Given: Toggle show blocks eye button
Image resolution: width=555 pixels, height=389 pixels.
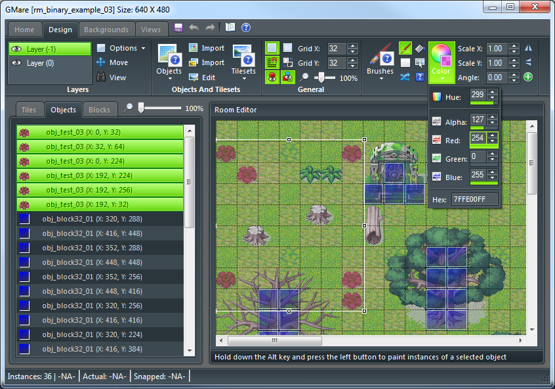Looking at the screenshot, I should coord(288,78).
